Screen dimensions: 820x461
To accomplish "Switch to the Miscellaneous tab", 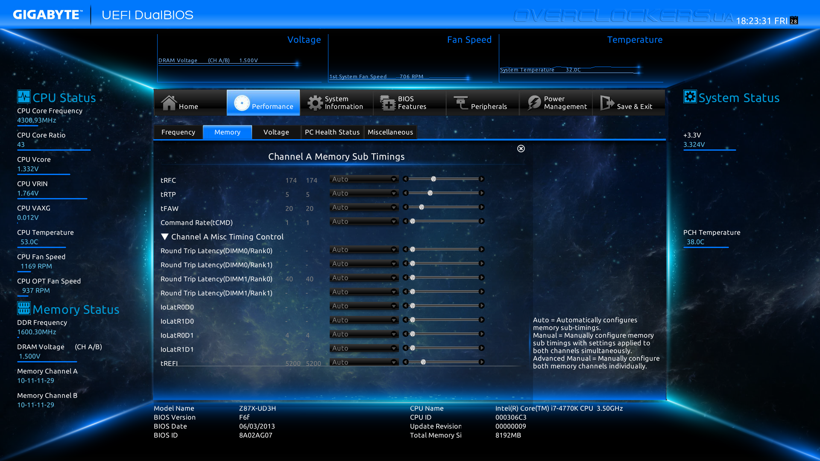I will pos(390,132).
